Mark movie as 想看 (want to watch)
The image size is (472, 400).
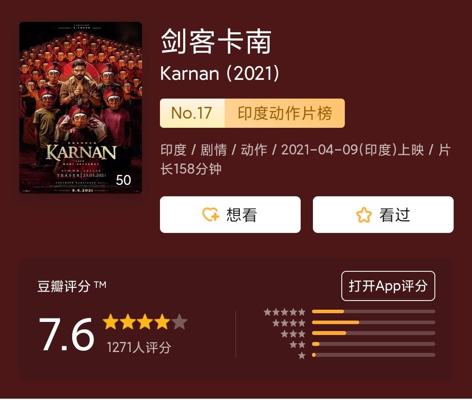(230, 215)
